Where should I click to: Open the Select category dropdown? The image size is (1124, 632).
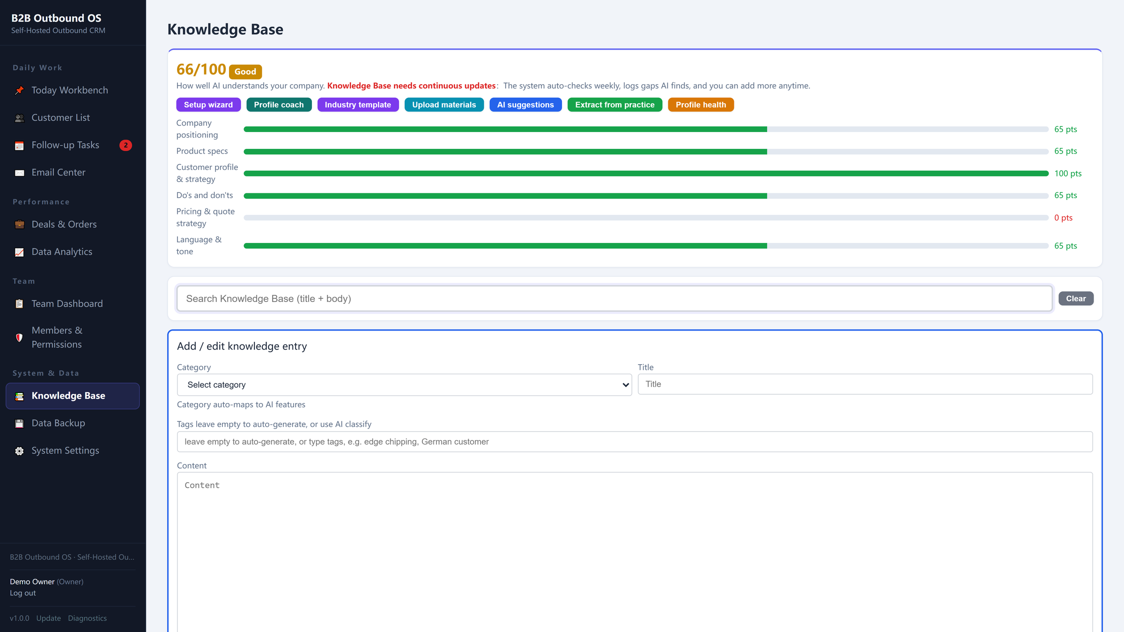click(x=404, y=385)
